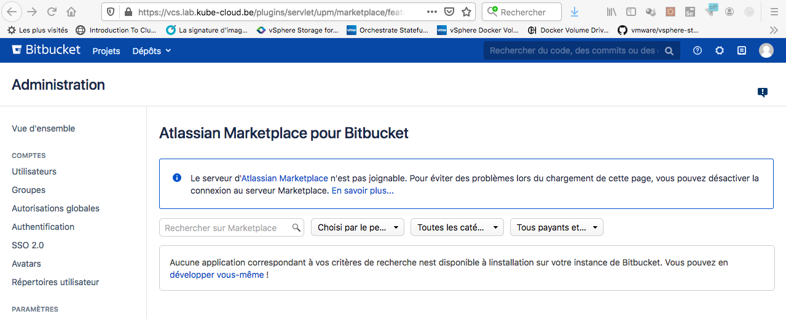Click the blue info icon in the warning banner

177,178
